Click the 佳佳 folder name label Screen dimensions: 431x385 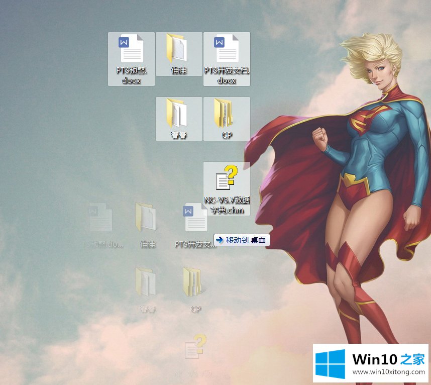(x=179, y=70)
